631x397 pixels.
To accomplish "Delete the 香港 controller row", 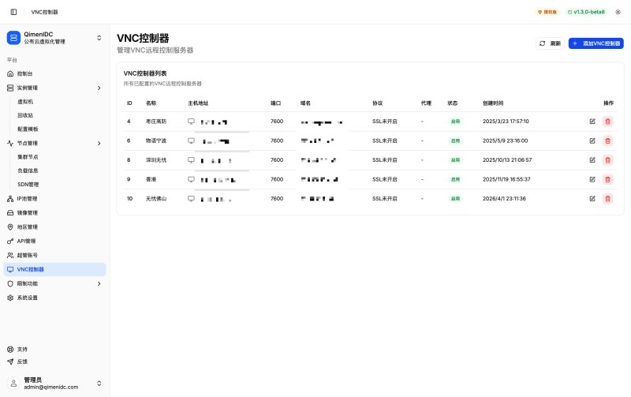I will coord(607,179).
